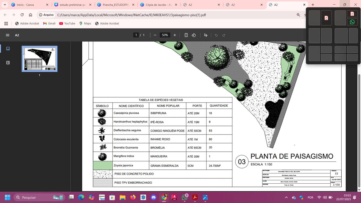Rotate the PDF counterclockwise
The width and height of the screenshot is (361, 203).
coord(194,35)
